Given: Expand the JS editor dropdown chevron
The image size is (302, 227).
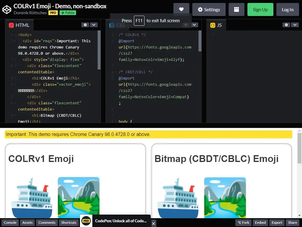Looking at the screenshot, I should pyautogui.click(x=295, y=25).
